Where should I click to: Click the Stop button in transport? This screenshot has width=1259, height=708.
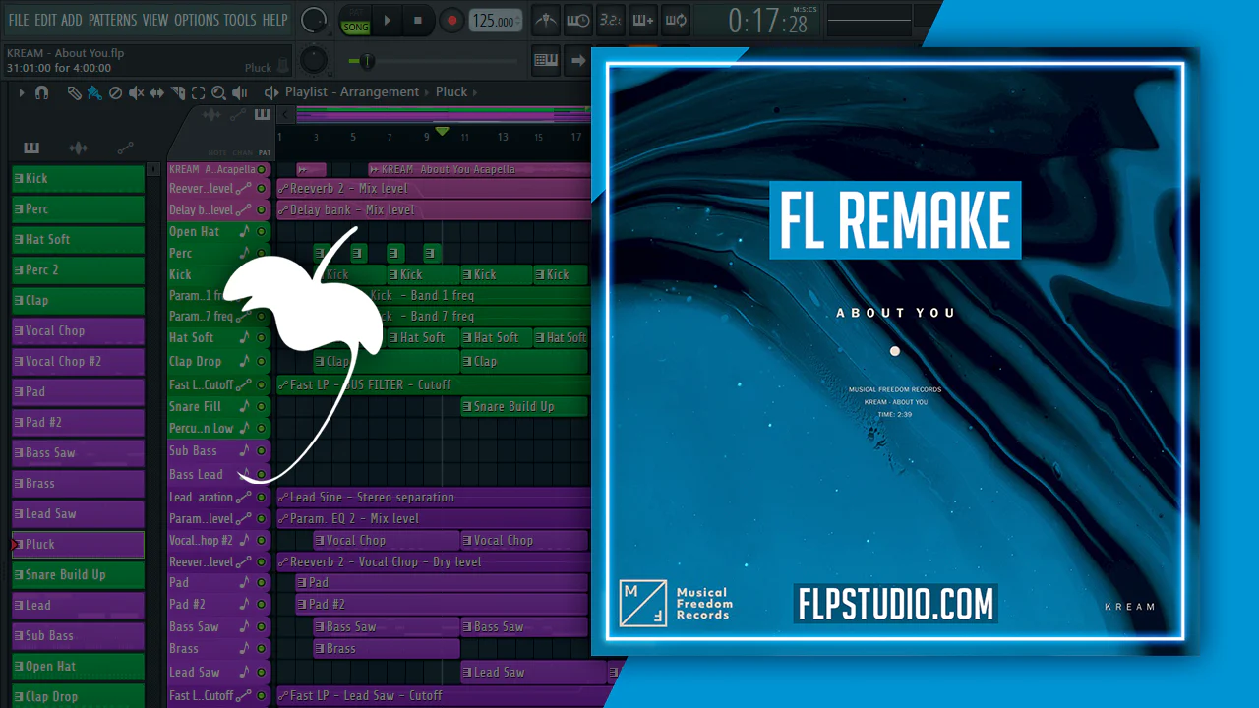point(418,20)
